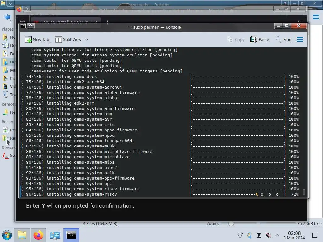Click the '4 Files (164.3 MiB)' status text
Viewport: 323px width, 242px height.
100,223
